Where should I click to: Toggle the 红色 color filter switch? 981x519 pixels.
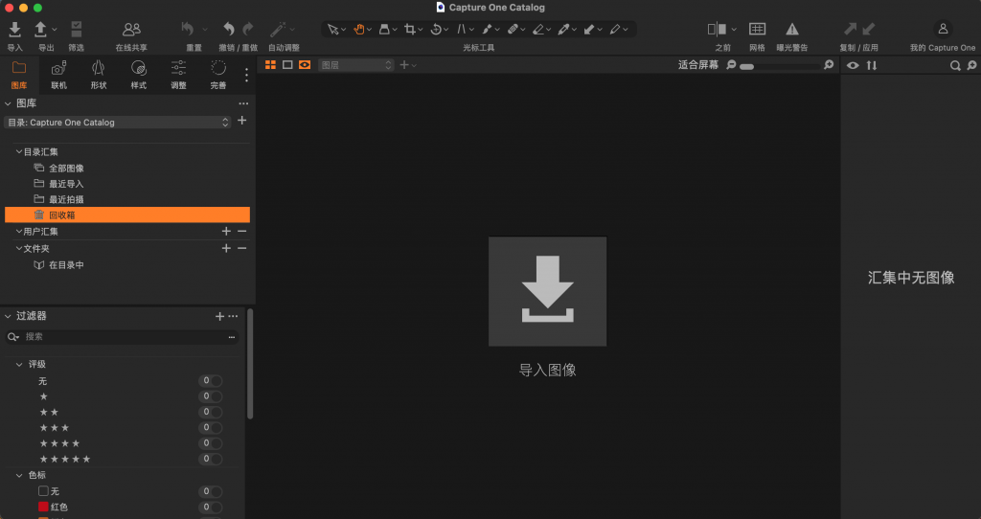coord(210,508)
